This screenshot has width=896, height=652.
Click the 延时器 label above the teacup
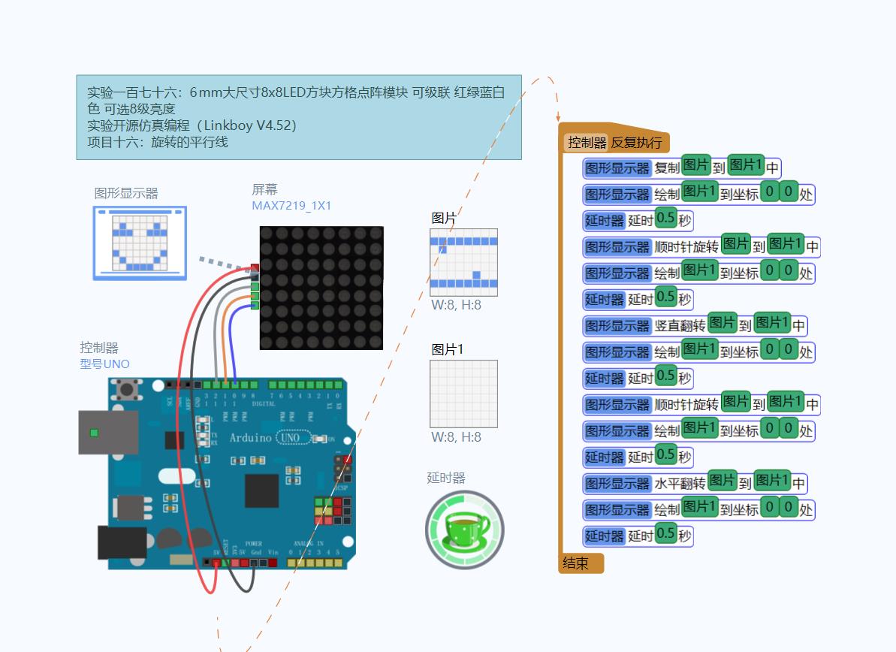(445, 478)
